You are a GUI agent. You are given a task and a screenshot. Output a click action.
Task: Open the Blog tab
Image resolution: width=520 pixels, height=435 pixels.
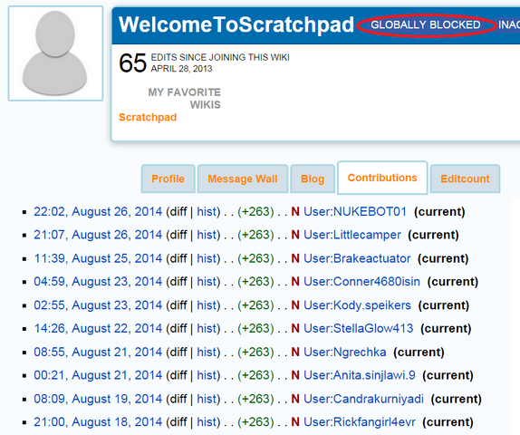(313, 179)
